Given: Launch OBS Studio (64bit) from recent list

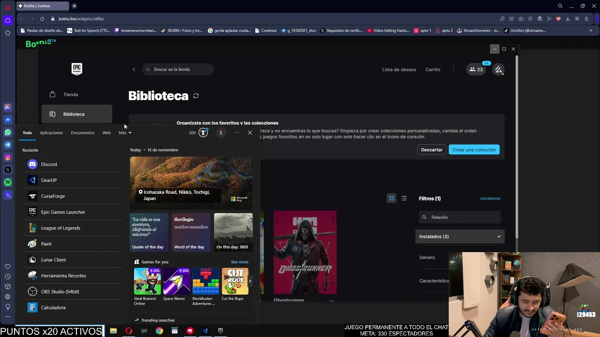Looking at the screenshot, I should pos(72,292).
